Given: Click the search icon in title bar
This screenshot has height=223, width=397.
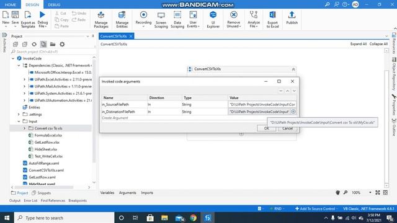Looking at the screenshot, I should pos(327,4).
